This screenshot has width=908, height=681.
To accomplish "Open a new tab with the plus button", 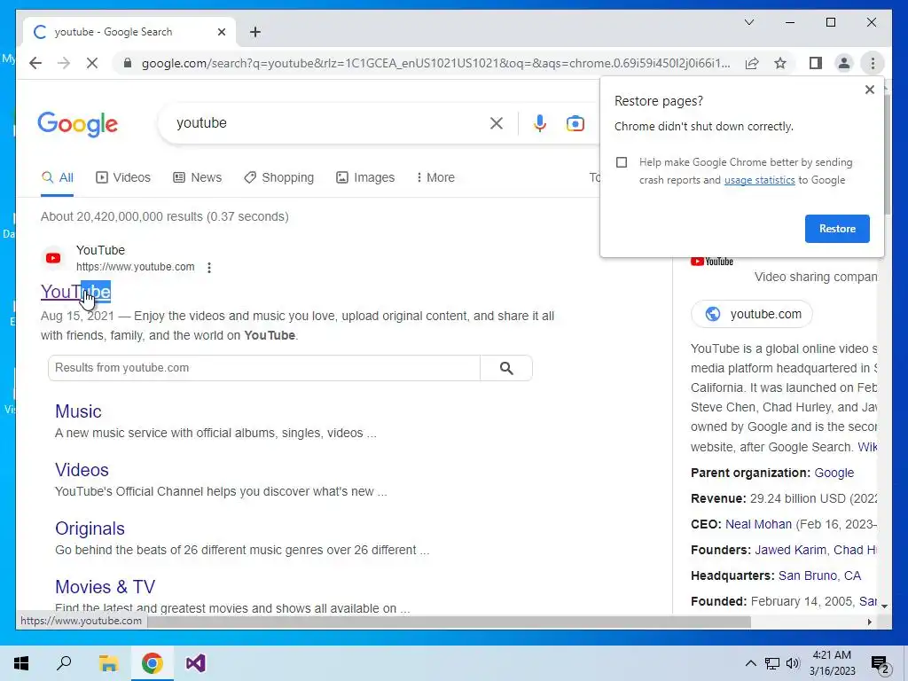I will click(254, 32).
